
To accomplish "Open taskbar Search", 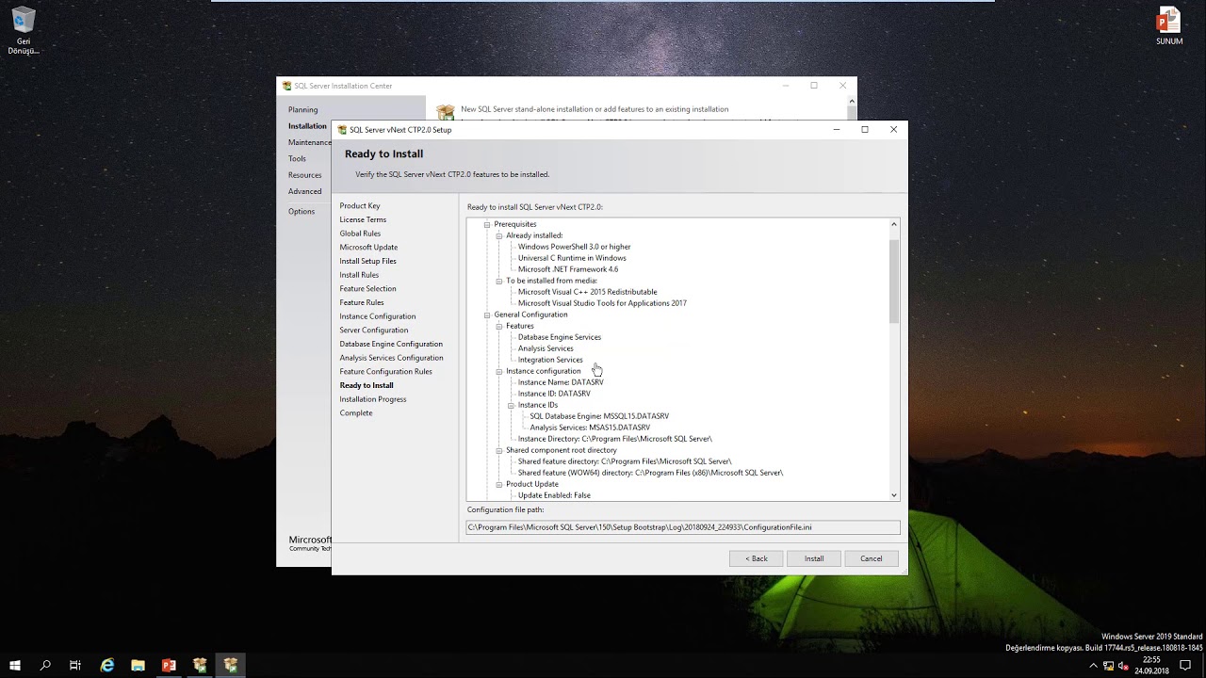I will [x=45, y=665].
